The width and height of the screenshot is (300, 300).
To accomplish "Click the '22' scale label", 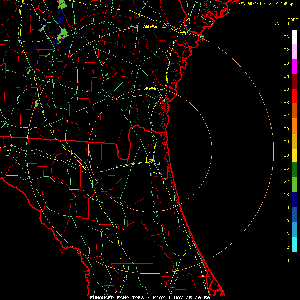I will 286,181.
